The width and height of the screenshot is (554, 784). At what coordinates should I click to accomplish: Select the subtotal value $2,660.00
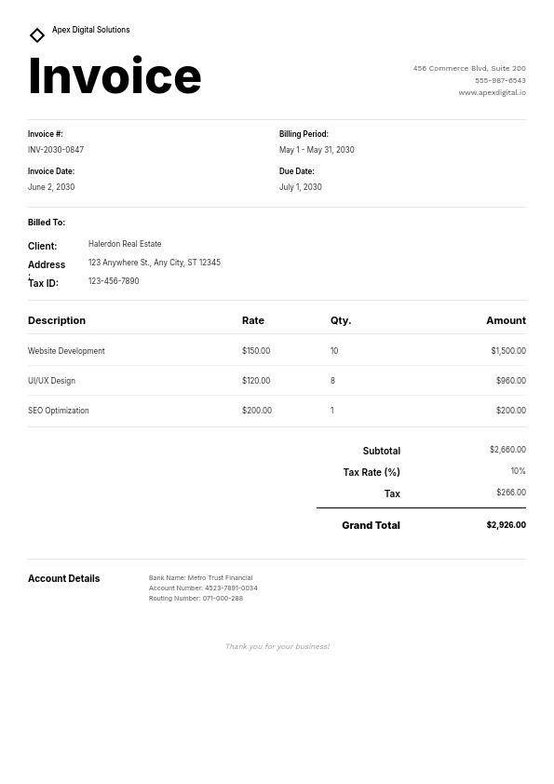507,450
